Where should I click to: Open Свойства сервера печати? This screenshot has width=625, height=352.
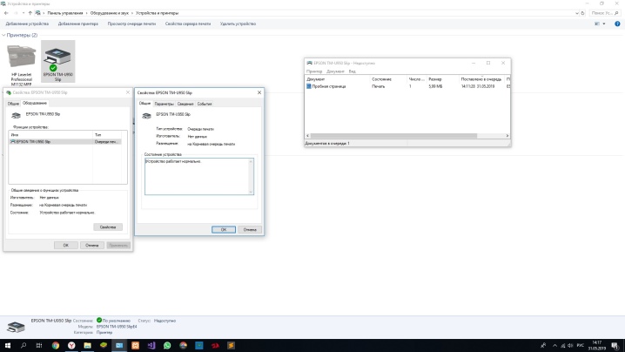pos(188,24)
